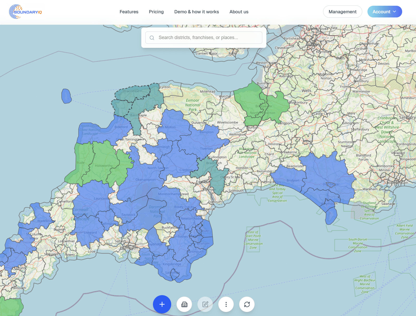The height and width of the screenshot is (316, 416).
Task: Click the Launceston map label
Action: click(103, 199)
